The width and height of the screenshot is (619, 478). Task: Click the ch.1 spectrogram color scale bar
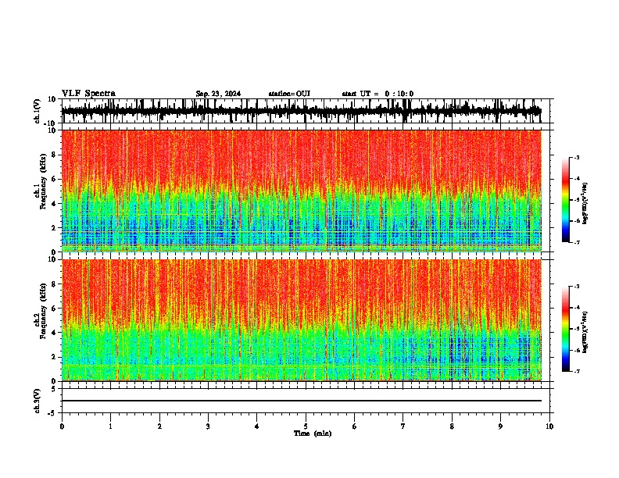point(566,200)
